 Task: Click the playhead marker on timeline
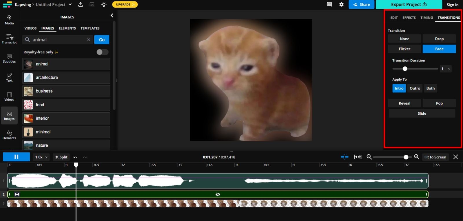(x=76, y=165)
